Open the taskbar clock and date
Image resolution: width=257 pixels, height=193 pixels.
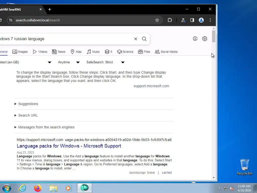[x=244, y=188]
